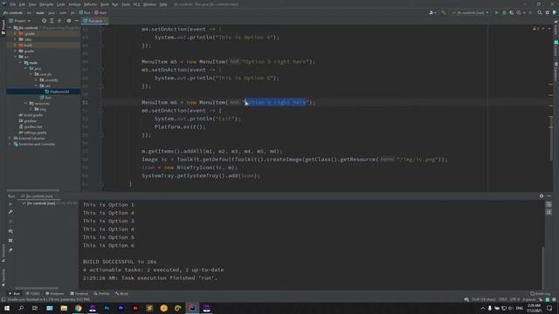
Task: Click the Platform.exit() code line
Action: [180, 126]
